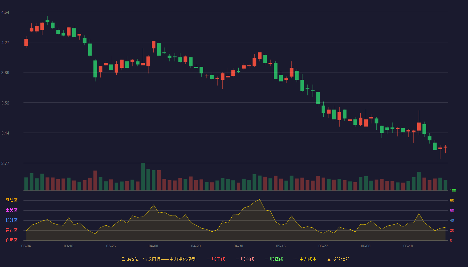Click the 出货区 zone label
This screenshot has width=468, height=267.
pyautogui.click(x=11, y=210)
